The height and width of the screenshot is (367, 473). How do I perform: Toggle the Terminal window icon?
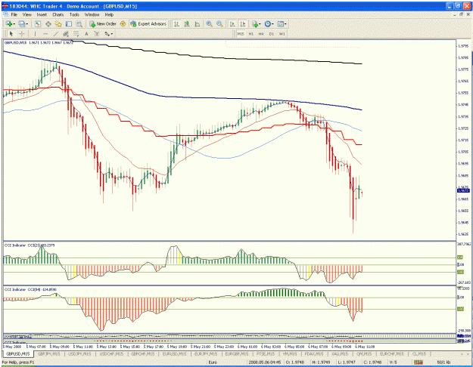point(69,23)
